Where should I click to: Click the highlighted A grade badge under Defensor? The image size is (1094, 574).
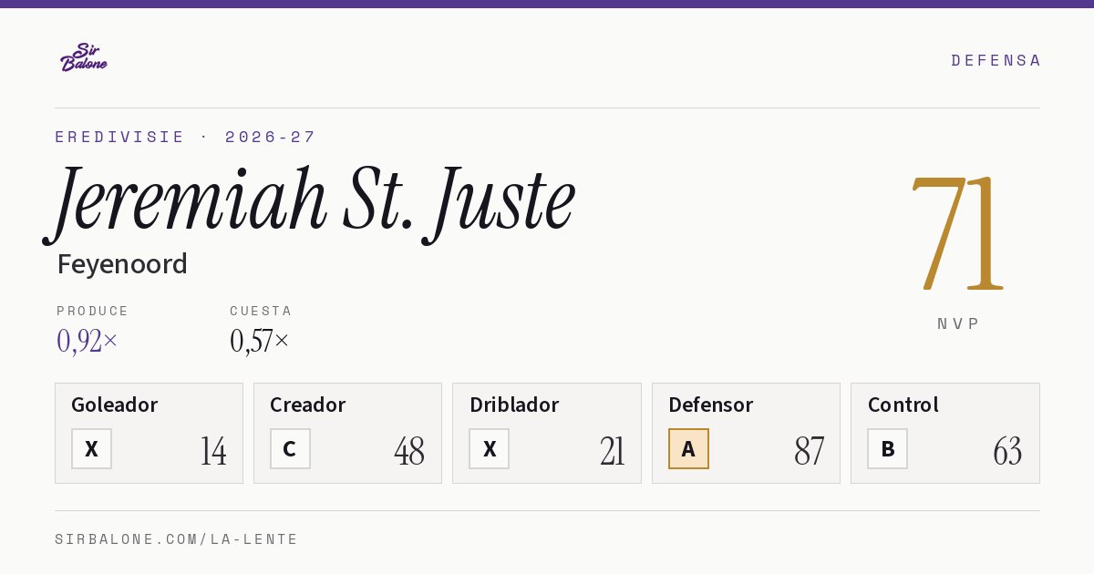click(x=688, y=448)
